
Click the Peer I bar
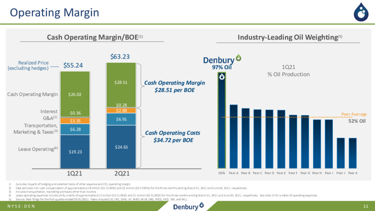329,144
